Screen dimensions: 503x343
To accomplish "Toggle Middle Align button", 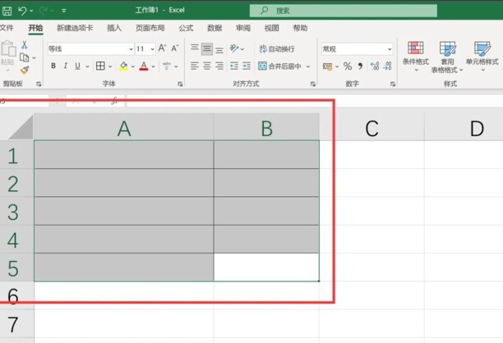I will [207, 49].
